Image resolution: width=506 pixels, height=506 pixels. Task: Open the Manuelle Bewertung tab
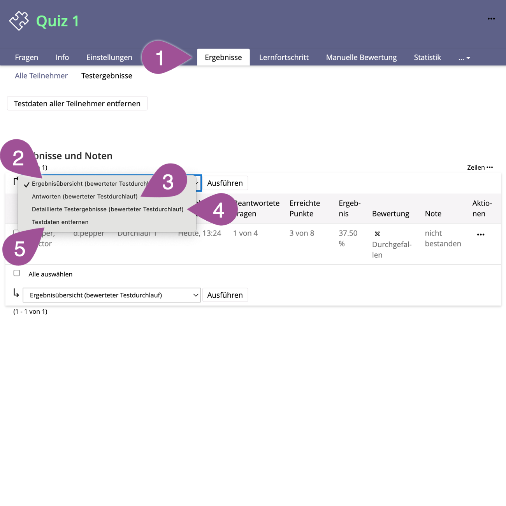click(x=361, y=58)
